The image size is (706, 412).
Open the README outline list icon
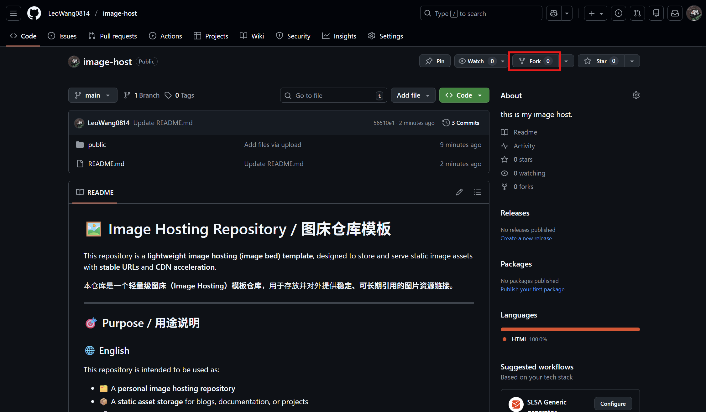(x=477, y=192)
